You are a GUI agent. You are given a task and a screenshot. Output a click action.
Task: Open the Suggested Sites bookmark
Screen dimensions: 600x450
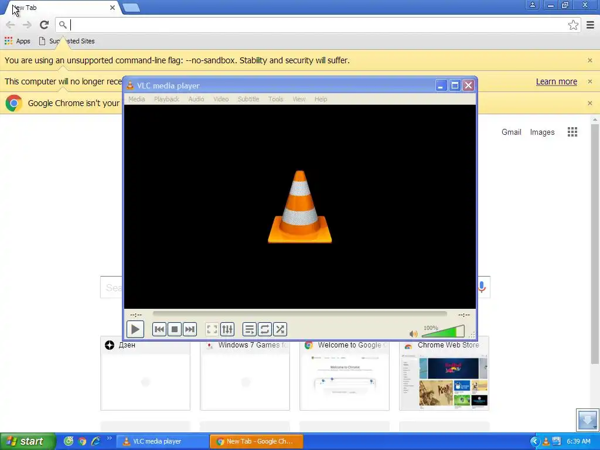(x=67, y=41)
